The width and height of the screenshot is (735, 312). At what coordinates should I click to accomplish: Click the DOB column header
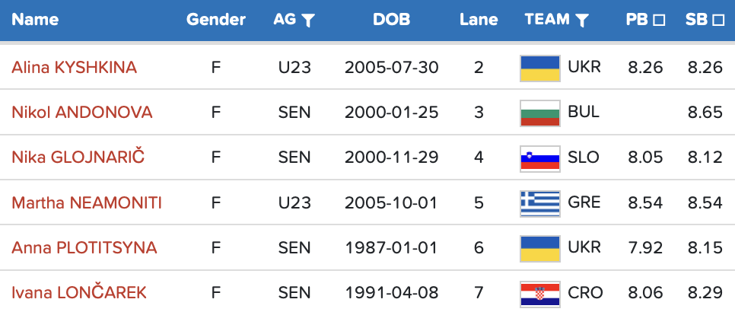(391, 20)
